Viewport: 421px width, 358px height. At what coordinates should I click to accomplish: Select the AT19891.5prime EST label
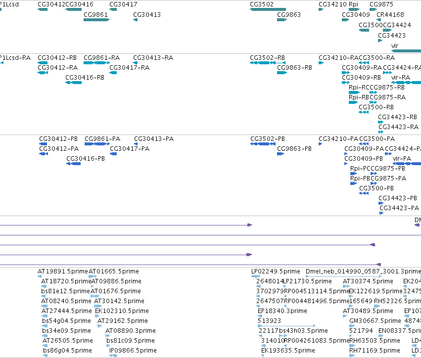click(x=63, y=271)
